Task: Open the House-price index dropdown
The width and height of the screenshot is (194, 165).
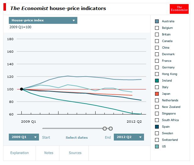Action: [43, 20]
